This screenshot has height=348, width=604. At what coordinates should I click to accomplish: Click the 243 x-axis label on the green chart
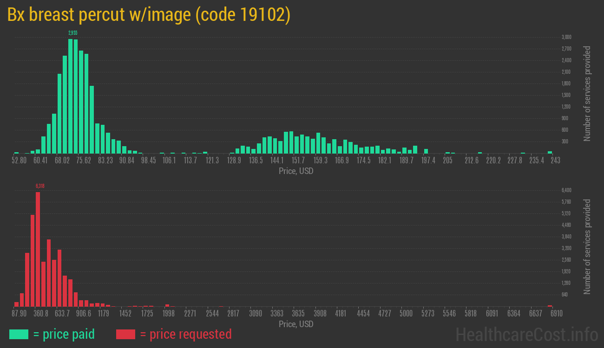coord(555,161)
